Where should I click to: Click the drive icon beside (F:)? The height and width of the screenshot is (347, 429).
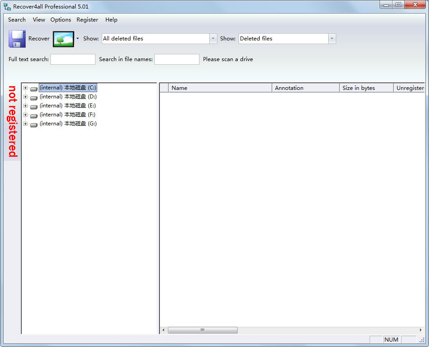33,116
